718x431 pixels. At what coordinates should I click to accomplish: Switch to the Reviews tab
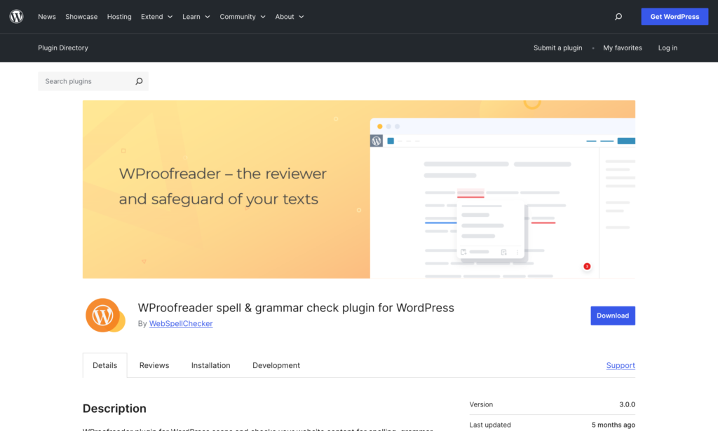click(154, 365)
